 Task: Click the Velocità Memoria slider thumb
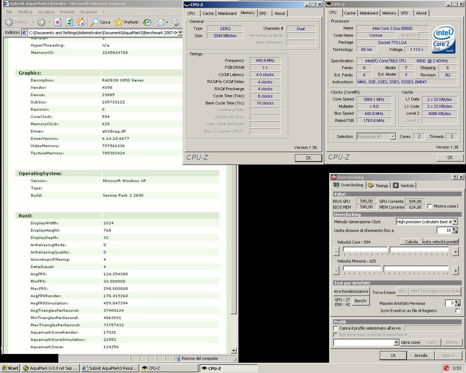coord(383,269)
